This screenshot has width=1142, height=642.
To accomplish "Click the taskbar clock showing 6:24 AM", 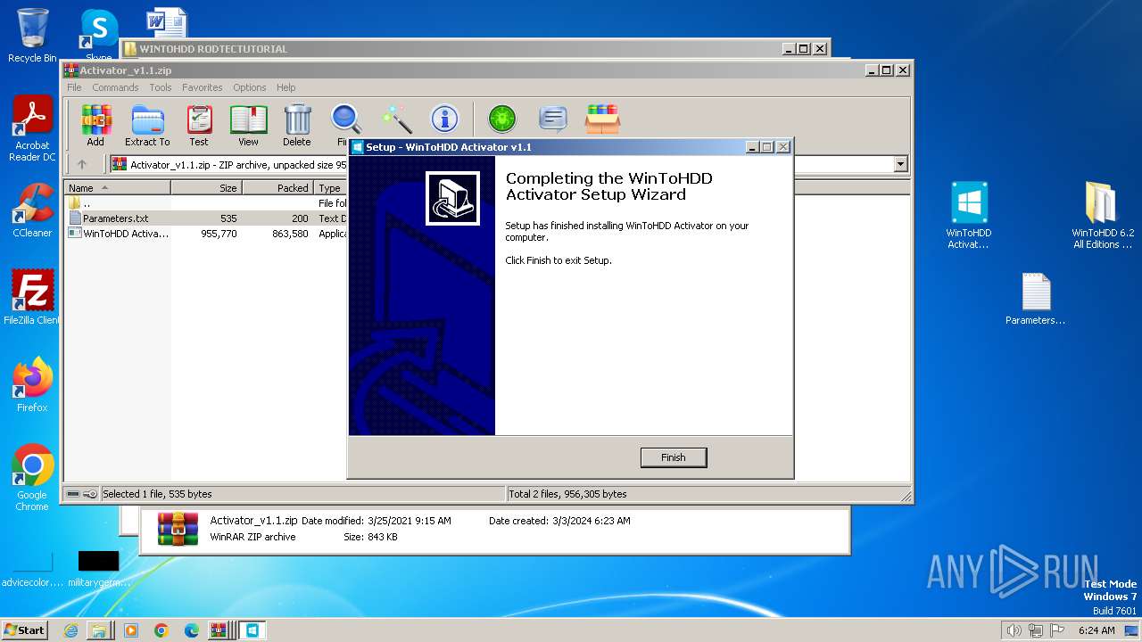I will [1096, 630].
